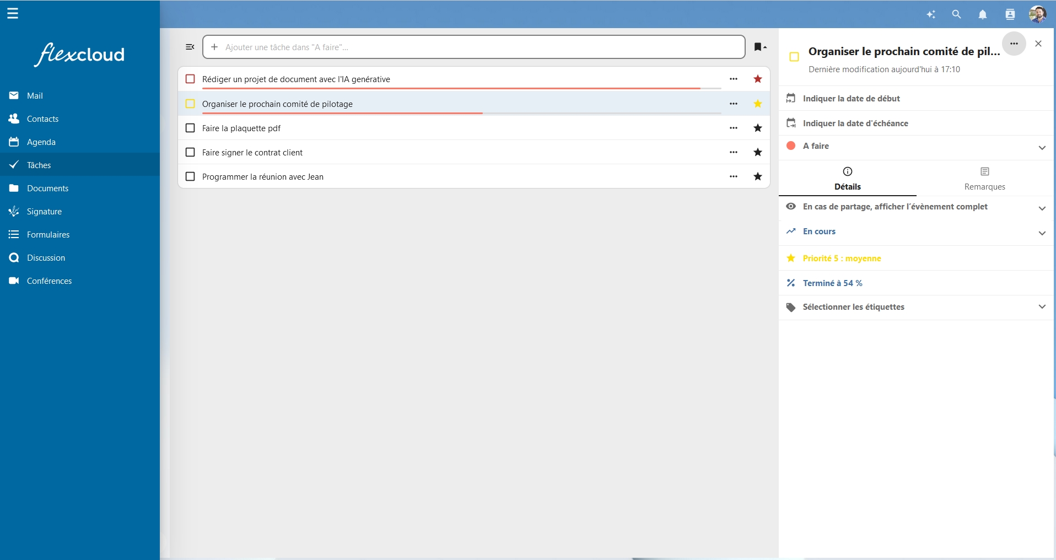Toggle yellow star on 'Organiser le prochain comité'
Image resolution: width=1056 pixels, height=560 pixels.
(758, 104)
